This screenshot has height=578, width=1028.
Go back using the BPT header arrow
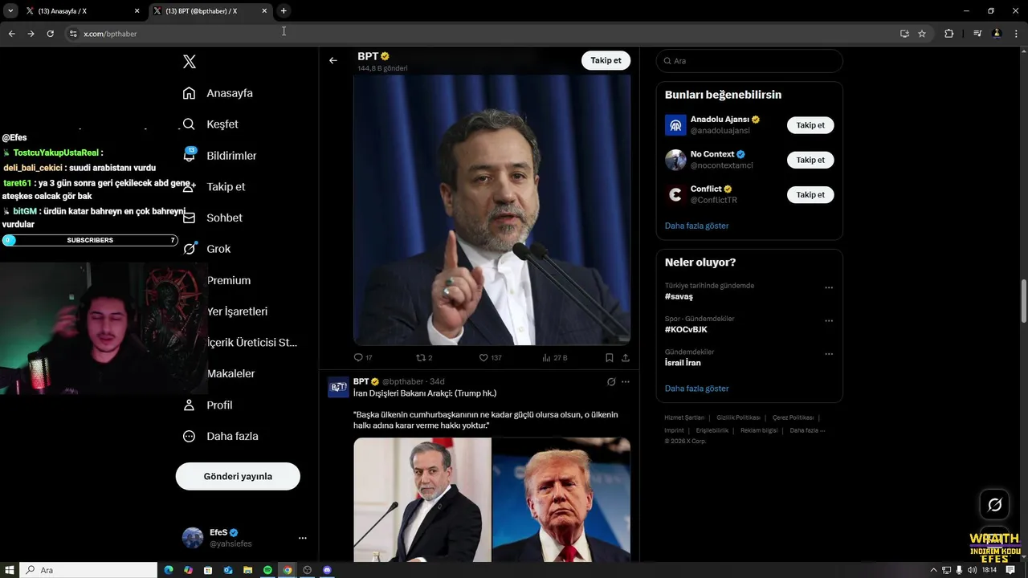(333, 60)
